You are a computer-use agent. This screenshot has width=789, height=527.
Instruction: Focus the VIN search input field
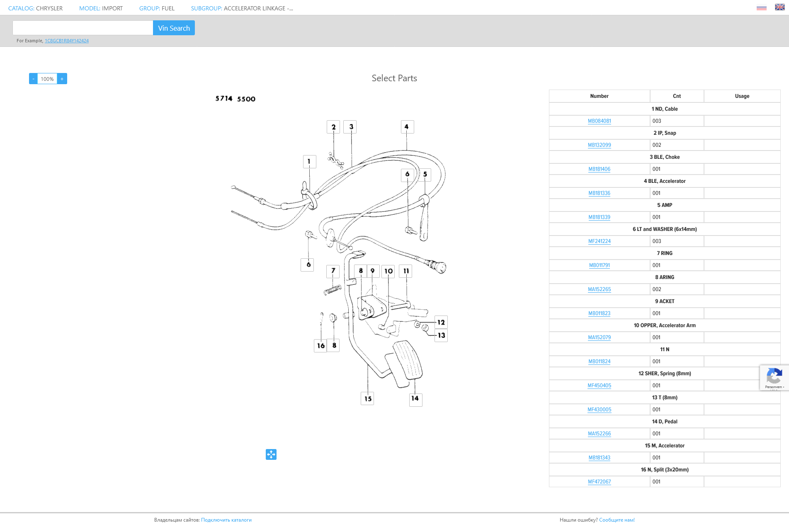pyautogui.click(x=83, y=28)
